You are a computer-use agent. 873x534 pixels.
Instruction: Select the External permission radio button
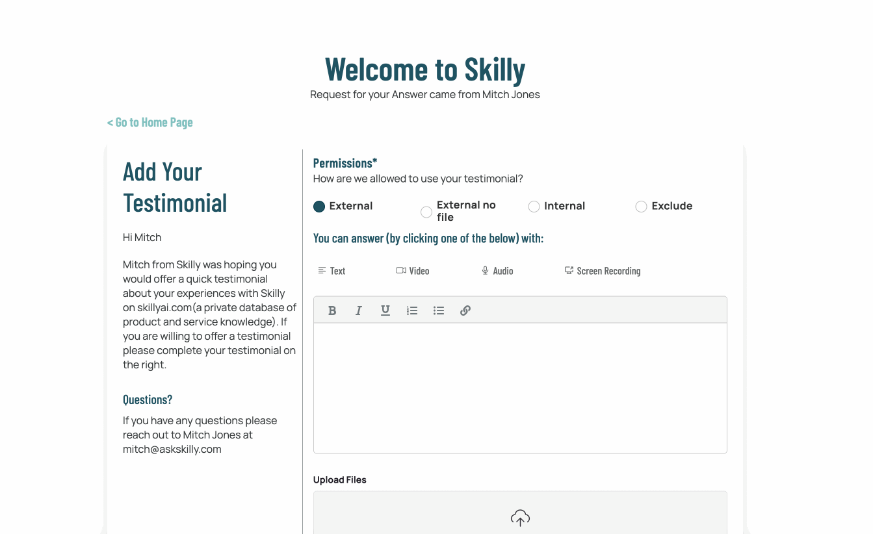[319, 207]
